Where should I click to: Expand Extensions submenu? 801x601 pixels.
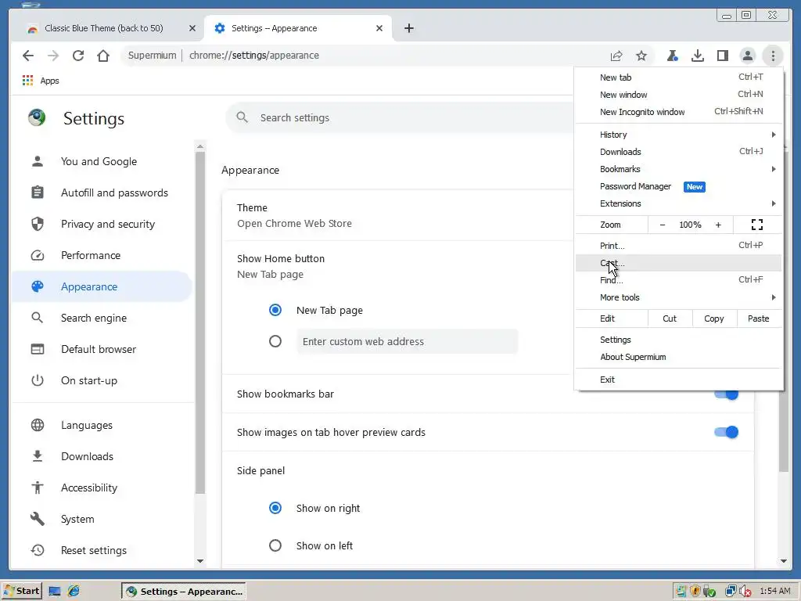pyautogui.click(x=678, y=203)
